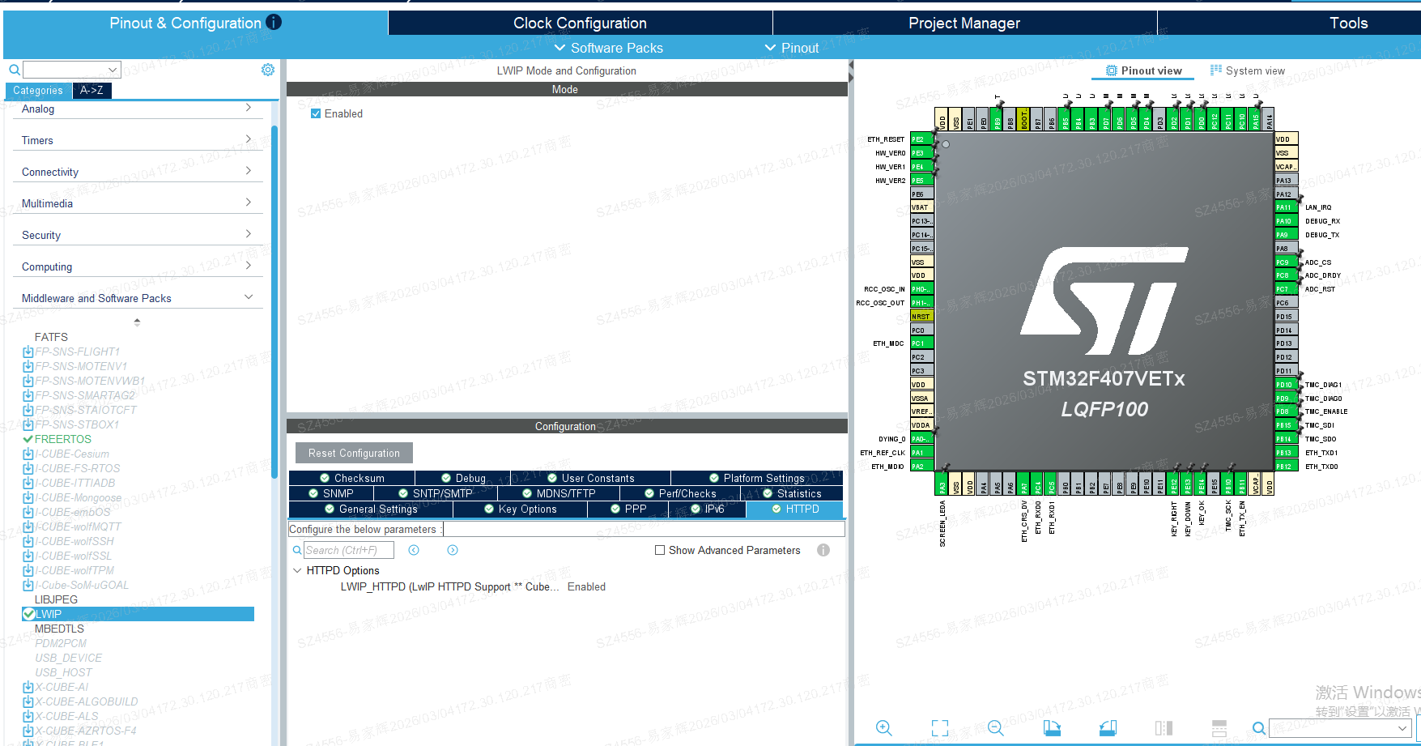Click download icon next to FP-SNS-FLIGHT1
This screenshot has width=1421, height=746.
click(28, 352)
